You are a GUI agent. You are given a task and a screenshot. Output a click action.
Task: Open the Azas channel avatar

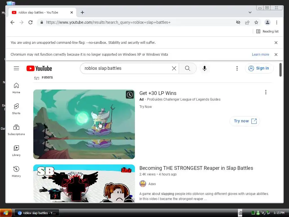point(143,184)
